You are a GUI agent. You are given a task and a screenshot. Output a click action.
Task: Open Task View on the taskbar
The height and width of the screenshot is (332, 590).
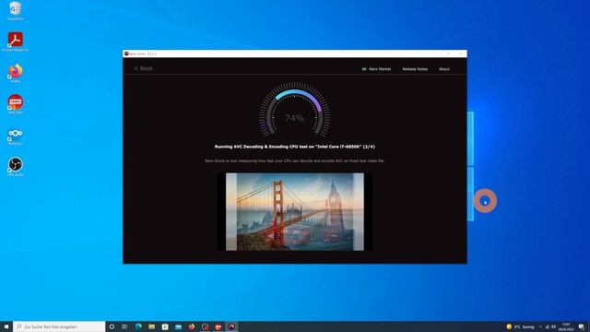click(x=124, y=326)
